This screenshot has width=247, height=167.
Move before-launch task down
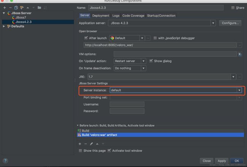[x=103, y=144]
